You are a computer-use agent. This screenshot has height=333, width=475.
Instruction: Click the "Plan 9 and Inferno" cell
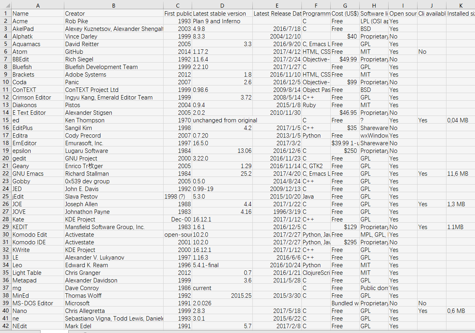(222, 21)
